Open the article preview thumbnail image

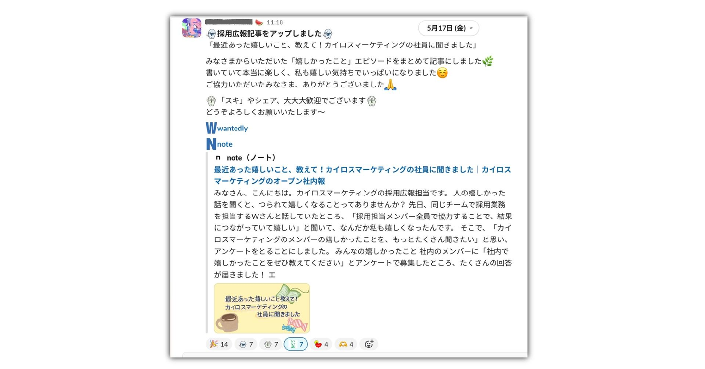click(262, 308)
